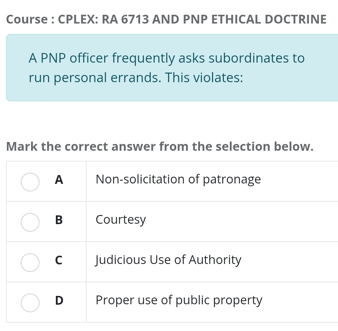338x331 pixels.
Task: Select the radio button for option A
Action: pyautogui.click(x=30, y=182)
